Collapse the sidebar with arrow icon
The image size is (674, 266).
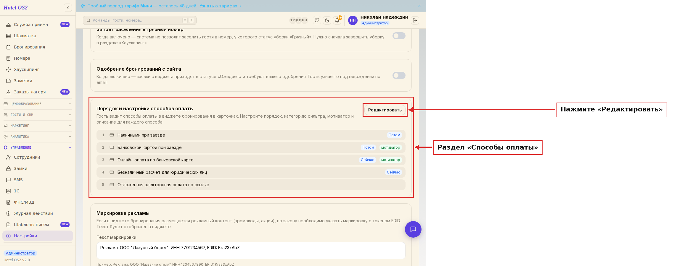click(x=68, y=8)
